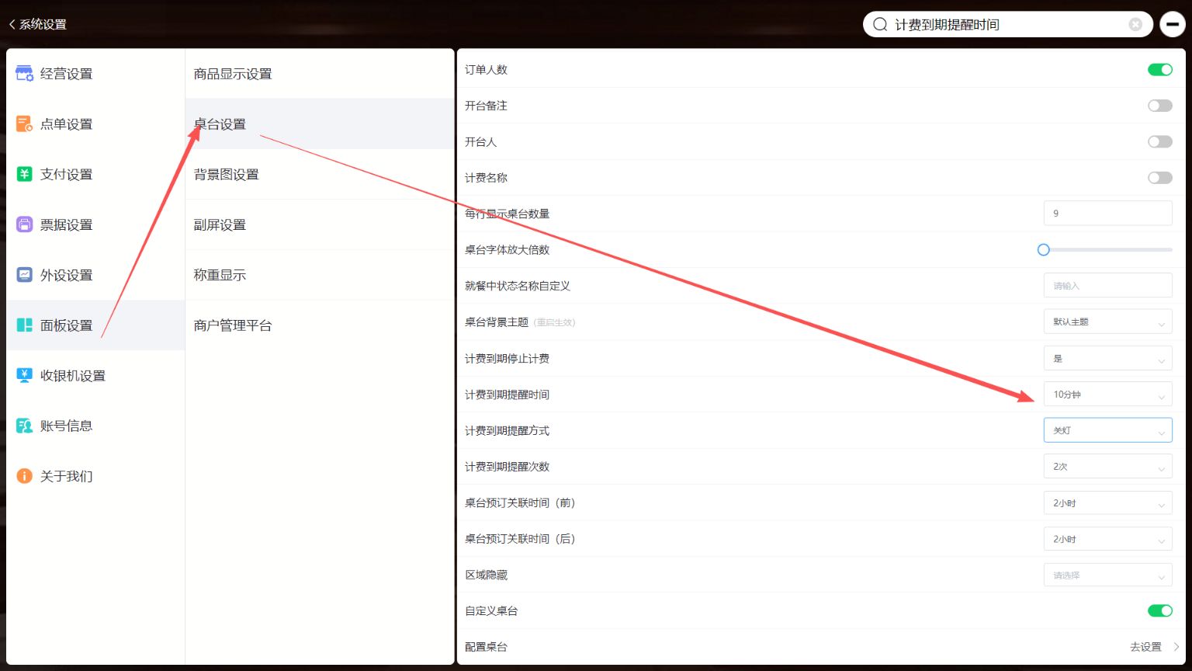Turn off the 自定义桌台 switch

click(1160, 611)
